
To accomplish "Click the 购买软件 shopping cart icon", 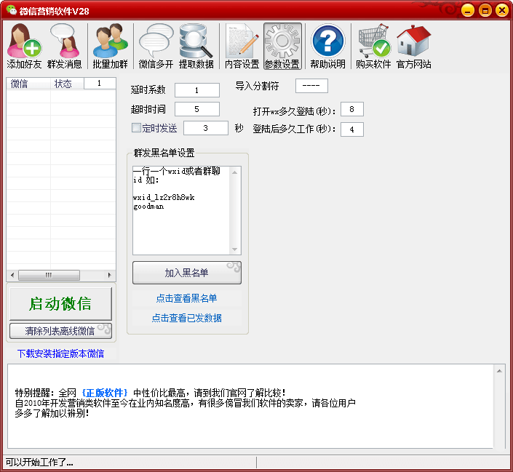I will [373, 46].
